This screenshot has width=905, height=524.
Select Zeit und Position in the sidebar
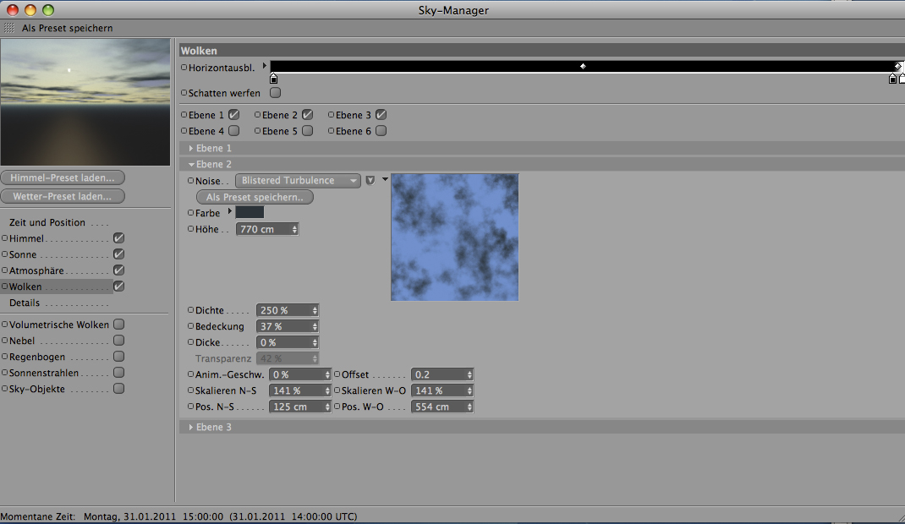(x=47, y=222)
